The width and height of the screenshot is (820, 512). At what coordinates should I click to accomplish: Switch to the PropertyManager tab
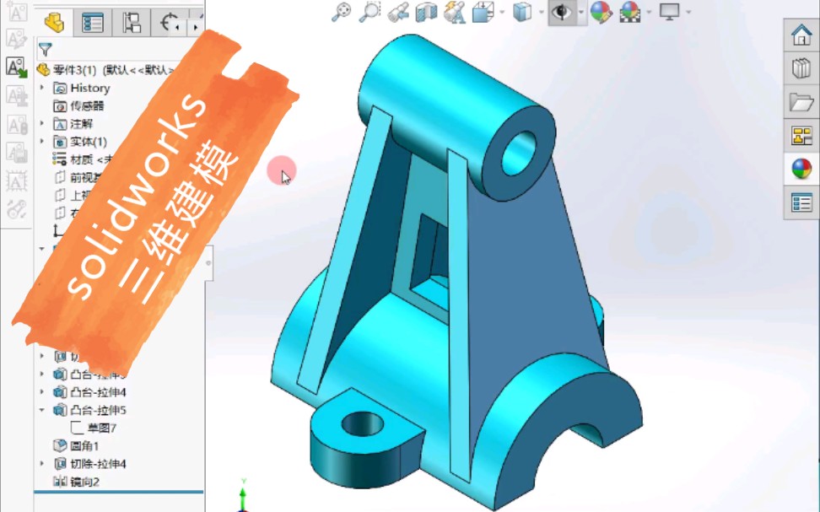tap(93, 21)
